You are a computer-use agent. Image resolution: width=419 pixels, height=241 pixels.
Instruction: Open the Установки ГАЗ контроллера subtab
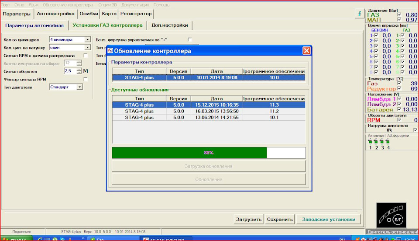click(107, 25)
